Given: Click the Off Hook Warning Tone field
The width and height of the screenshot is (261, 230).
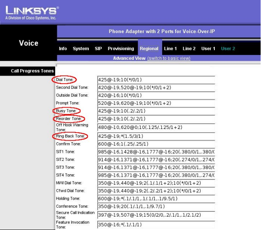Looking at the screenshot, I should click(x=156, y=128).
